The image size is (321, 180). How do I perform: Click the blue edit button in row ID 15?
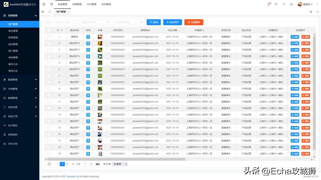pos(295,128)
